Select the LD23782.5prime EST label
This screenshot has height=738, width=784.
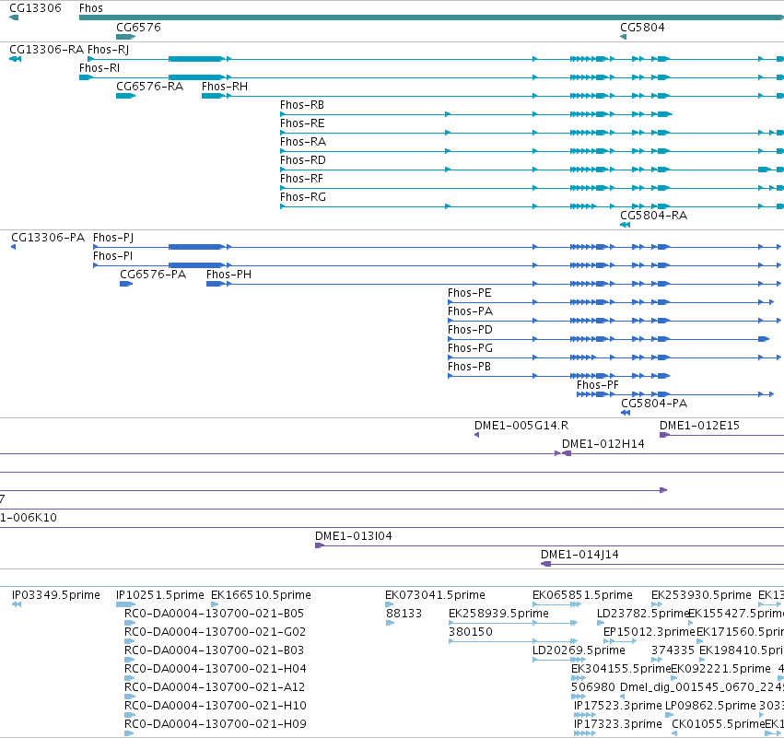[643, 613]
